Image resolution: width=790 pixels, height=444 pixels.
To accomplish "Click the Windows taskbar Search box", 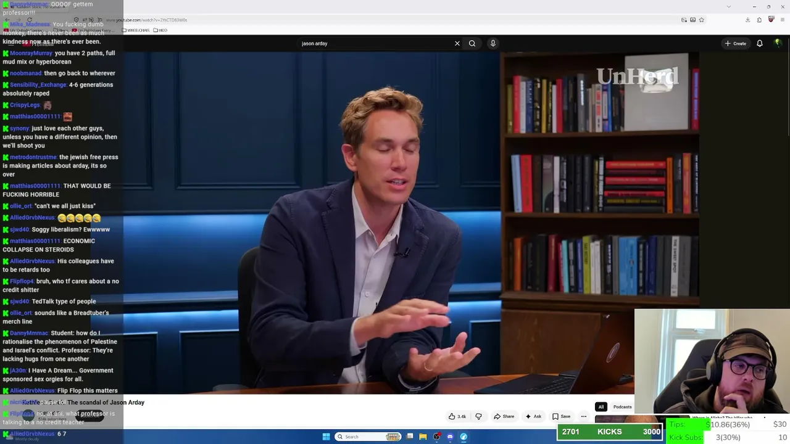I will coord(368,437).
